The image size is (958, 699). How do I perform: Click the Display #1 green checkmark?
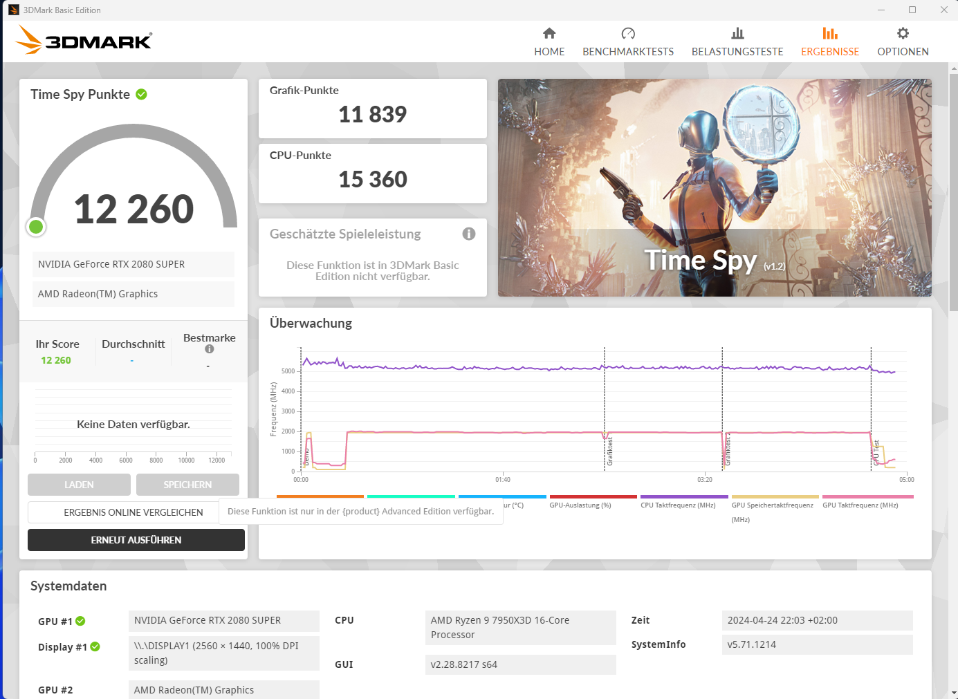coord(95,646)
